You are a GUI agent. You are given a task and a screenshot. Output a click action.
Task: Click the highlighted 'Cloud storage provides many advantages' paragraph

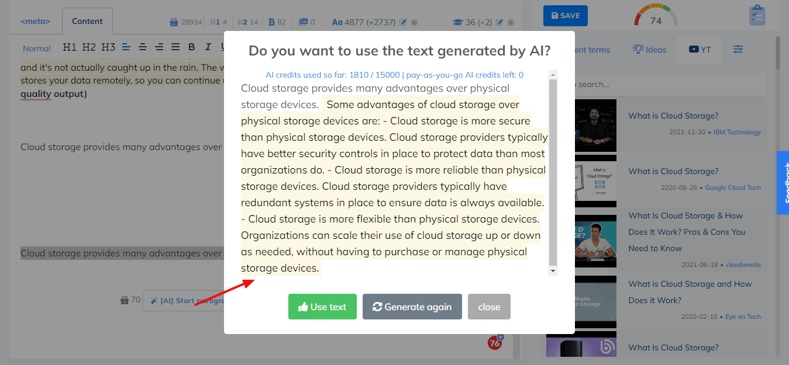[x=121, y=253]
